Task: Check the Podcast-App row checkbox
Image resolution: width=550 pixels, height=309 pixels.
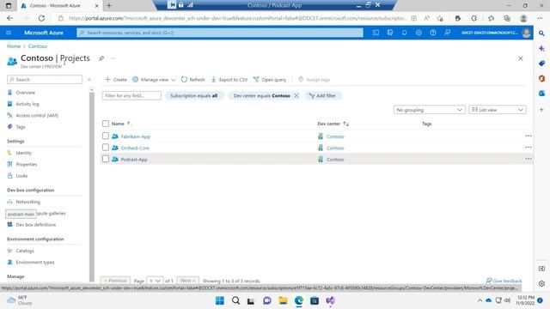Action: [x=106, y=159]
